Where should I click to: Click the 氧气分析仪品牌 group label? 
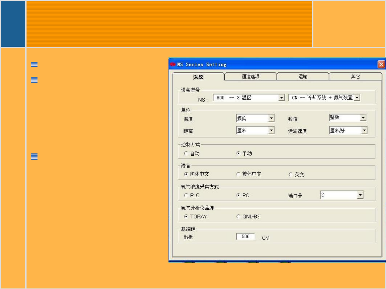point(197,208)
